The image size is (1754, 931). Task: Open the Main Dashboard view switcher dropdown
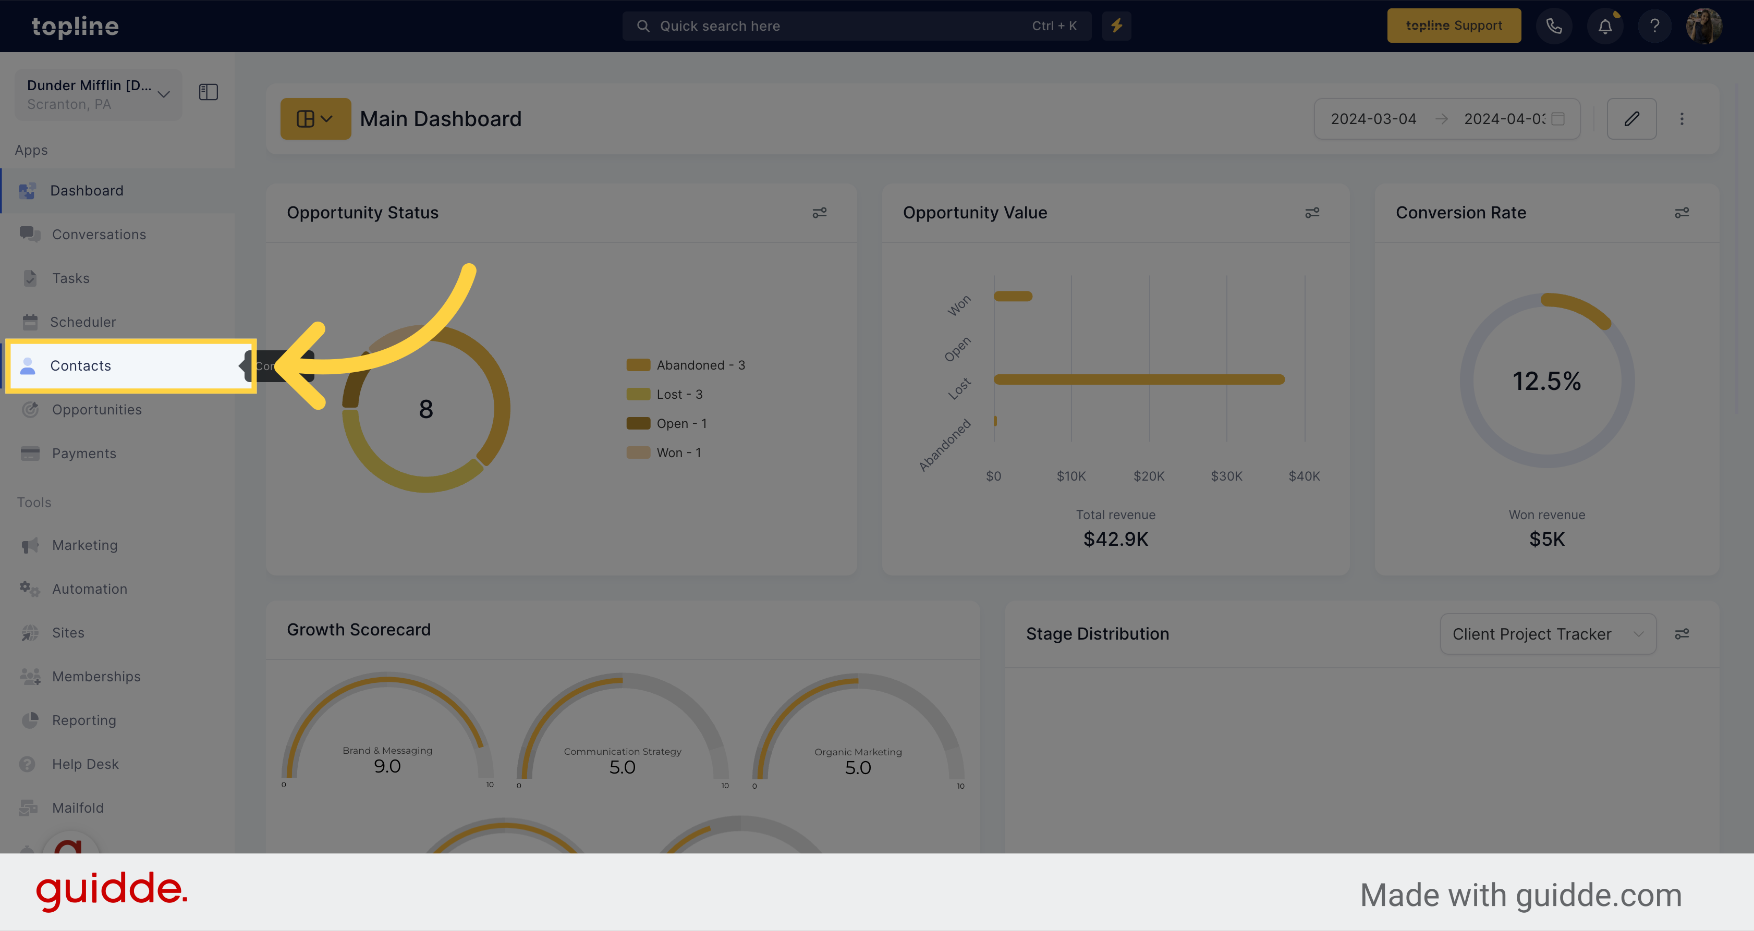pyautogui.click(x=315, y=117)
